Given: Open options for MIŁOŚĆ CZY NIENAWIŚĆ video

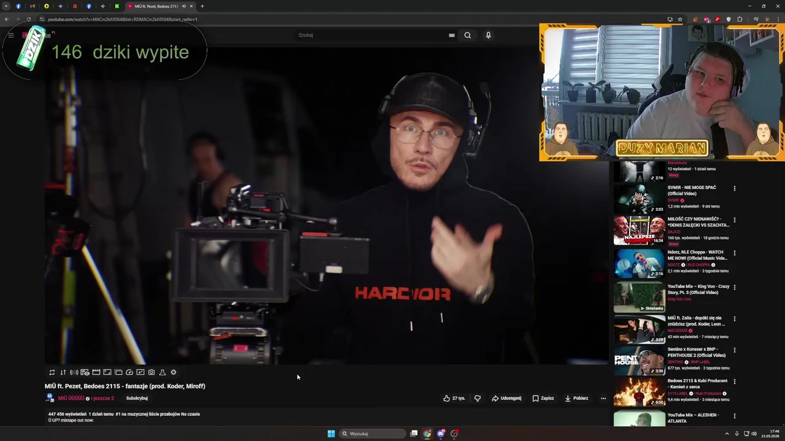Looking at the screenshot, I should pyautogui.click(x=734, y=220).
